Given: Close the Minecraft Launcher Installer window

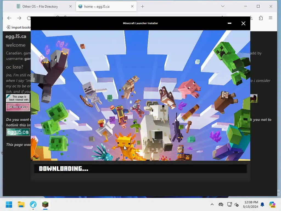Looking at the screenshot, I should [243, 23].
